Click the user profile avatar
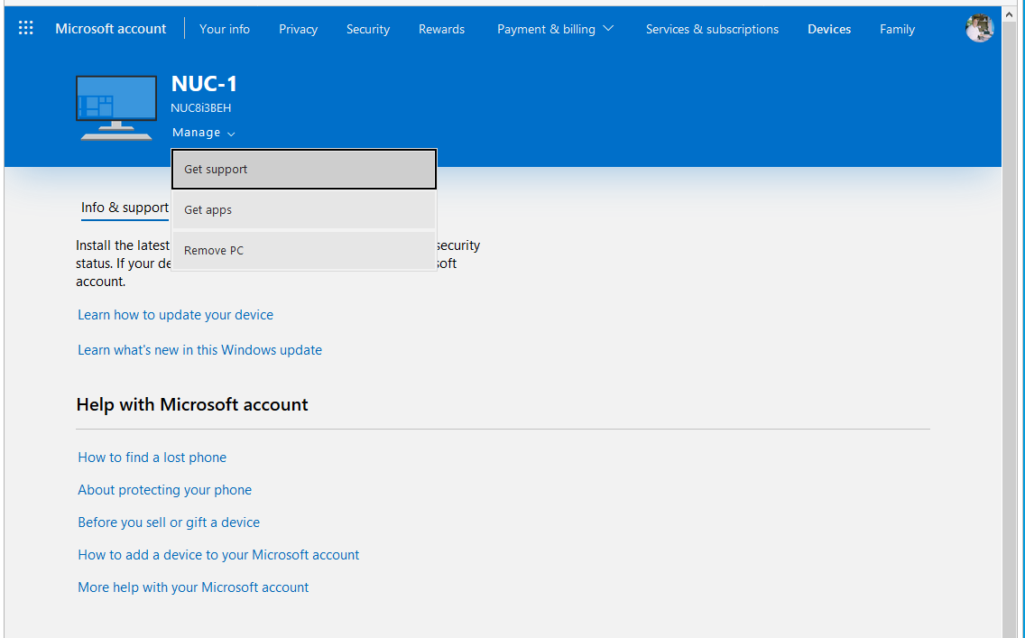 pyautogui.click(x=979, y=28)
